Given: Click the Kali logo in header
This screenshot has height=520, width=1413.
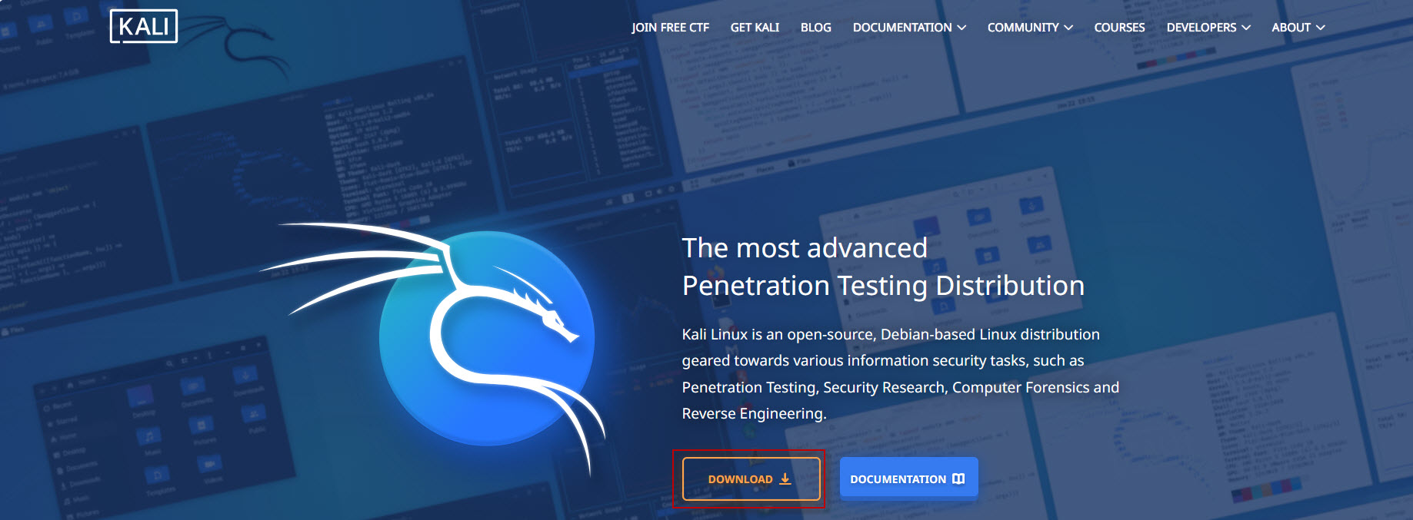Looking at the screenshot, I should tap(144, 26).
